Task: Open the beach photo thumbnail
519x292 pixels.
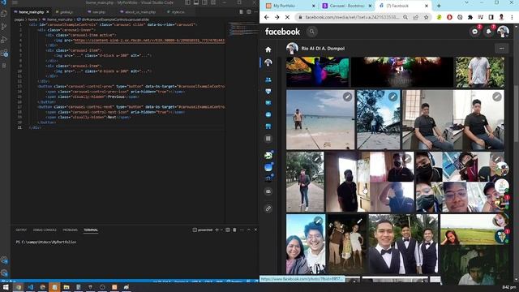Action: click(320, 119)
